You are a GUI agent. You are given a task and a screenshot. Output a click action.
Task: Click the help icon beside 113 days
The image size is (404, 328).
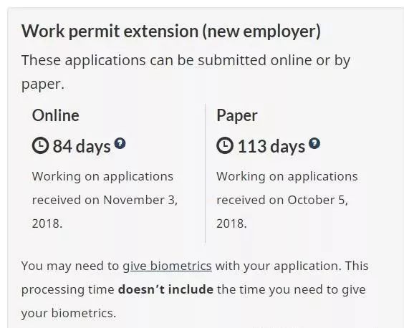coord(314,143)
